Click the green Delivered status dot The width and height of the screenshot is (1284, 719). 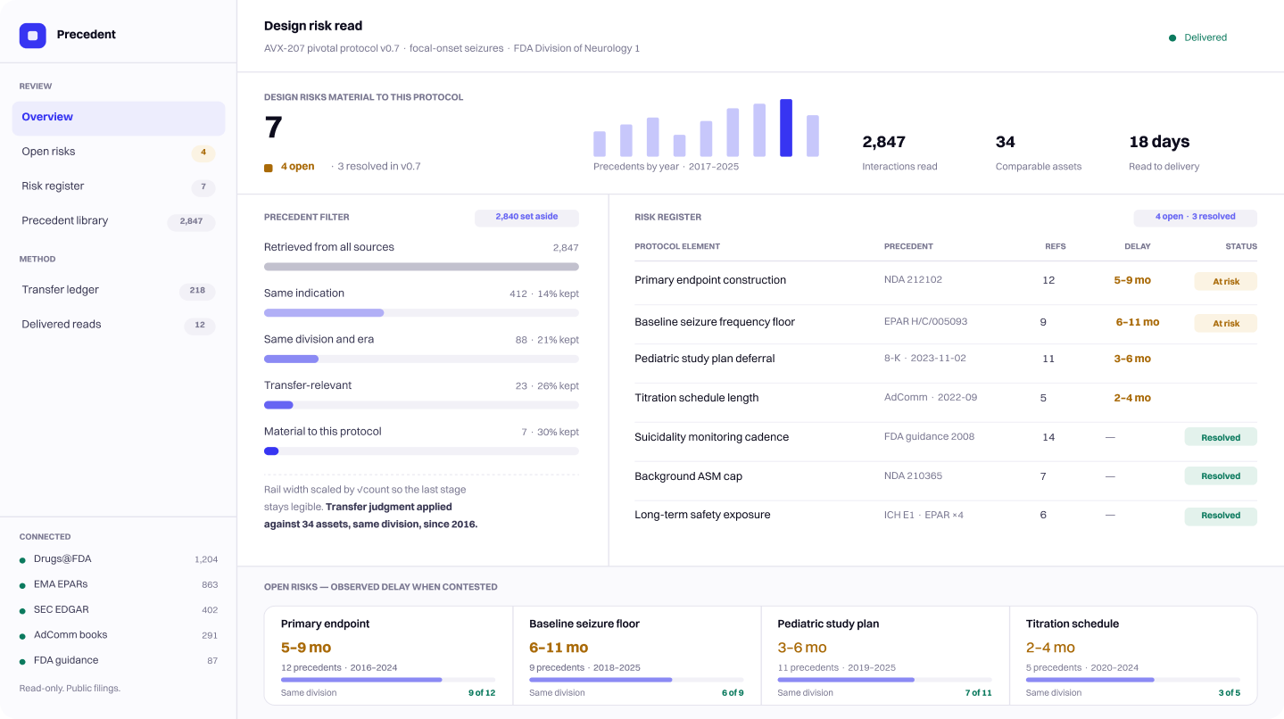pyautogui.click(x=1172, y=37)
